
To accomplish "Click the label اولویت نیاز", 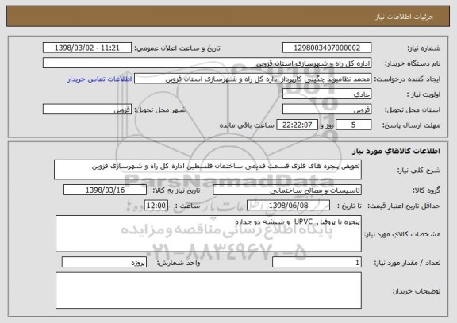I will click(x=424, y=94).
